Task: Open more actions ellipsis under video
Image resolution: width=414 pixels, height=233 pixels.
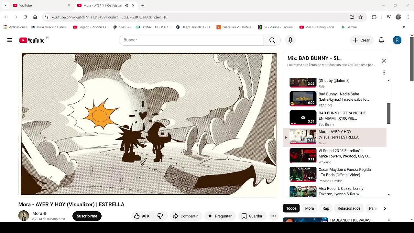Action: tap(274, 216)
